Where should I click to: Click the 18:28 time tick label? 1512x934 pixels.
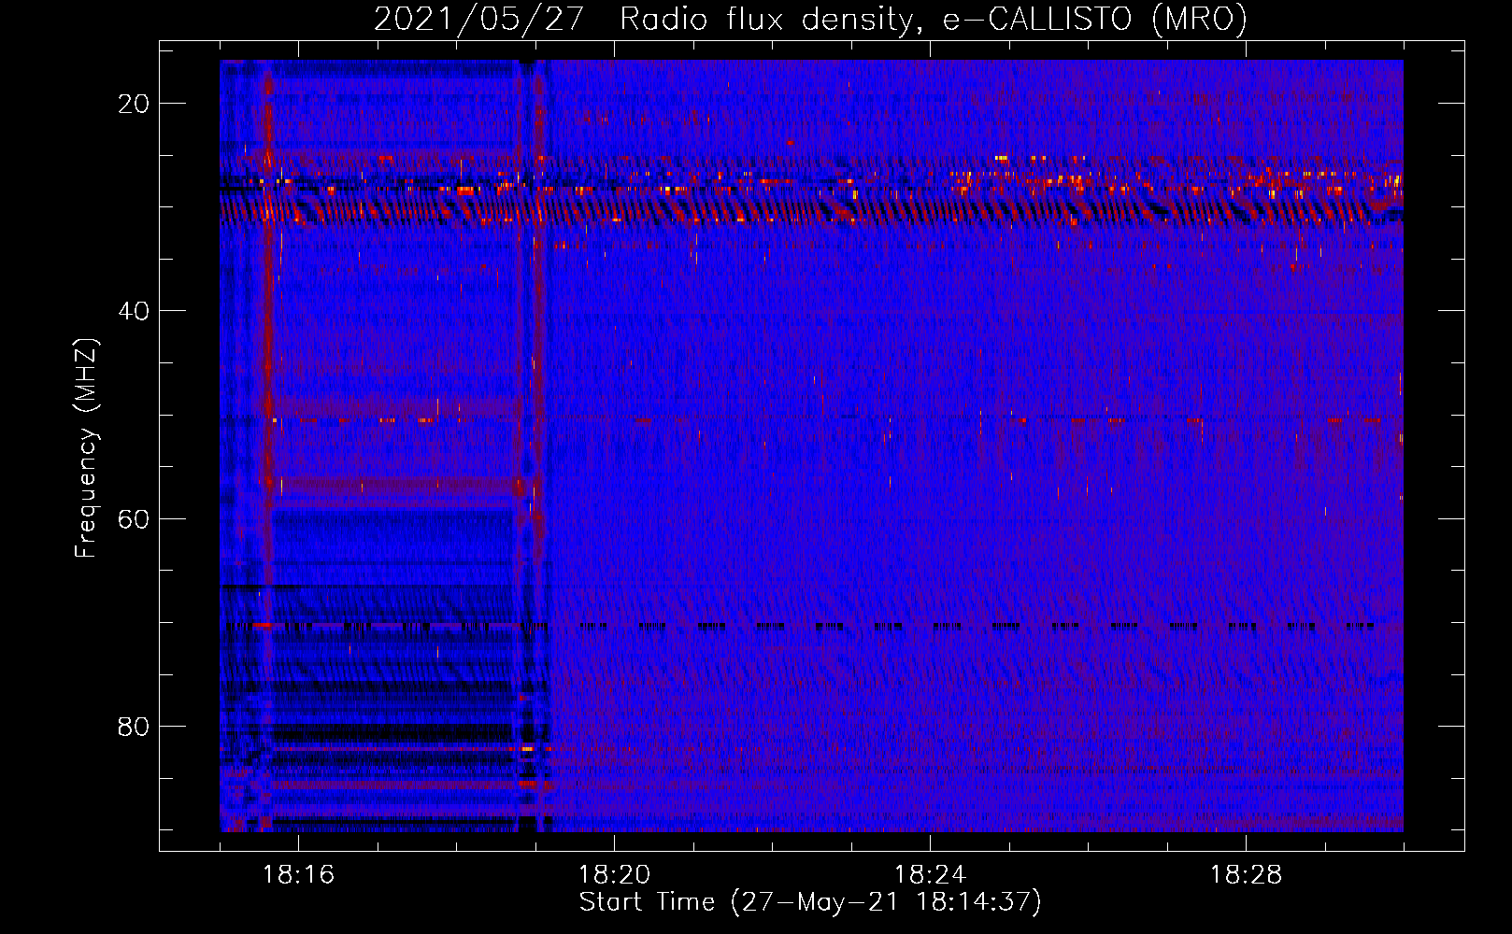coord(1246,875)
